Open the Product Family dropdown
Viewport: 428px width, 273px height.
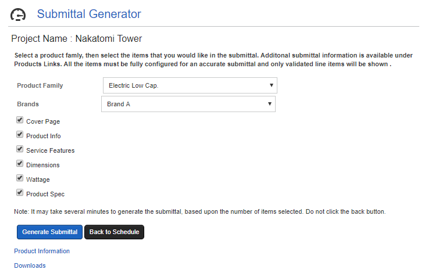click(190, 85)
